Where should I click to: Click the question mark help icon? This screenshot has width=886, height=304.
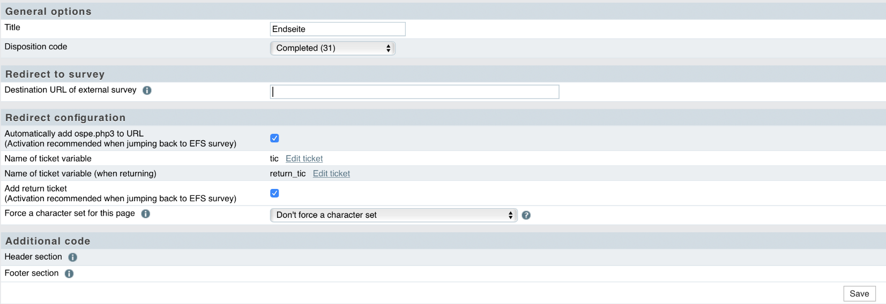[x=526, y=215]
